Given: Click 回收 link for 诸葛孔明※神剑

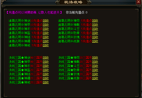Looking at the screenshot, I should click(46, 21).
